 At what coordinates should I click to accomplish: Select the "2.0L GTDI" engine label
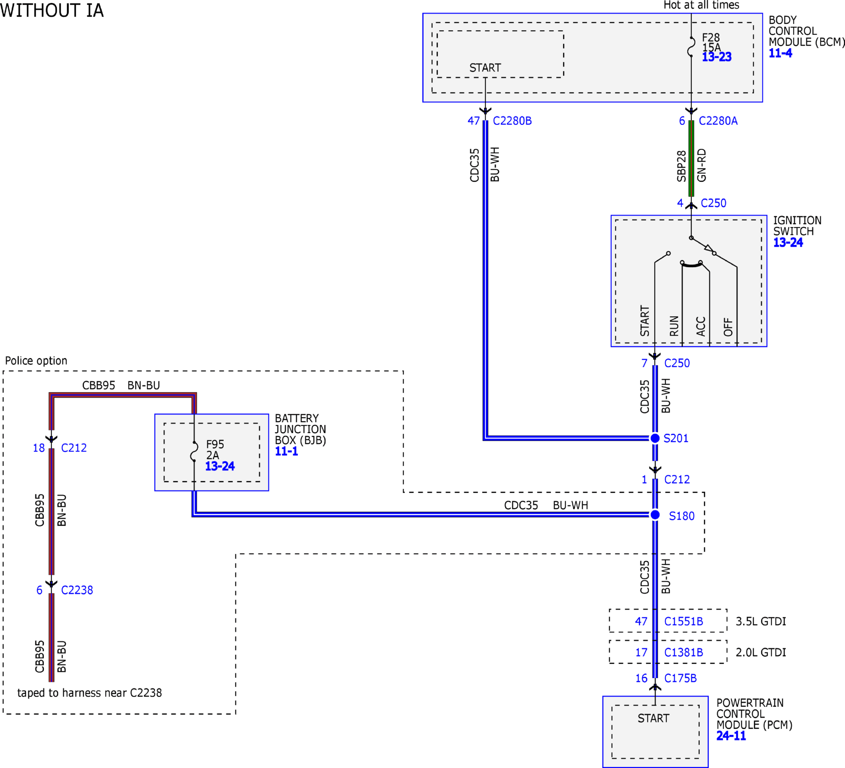click(x=761, y=652)
